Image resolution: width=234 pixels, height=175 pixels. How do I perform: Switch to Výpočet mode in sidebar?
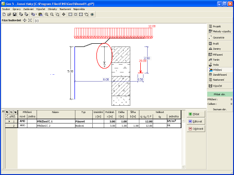coord(220,86)
